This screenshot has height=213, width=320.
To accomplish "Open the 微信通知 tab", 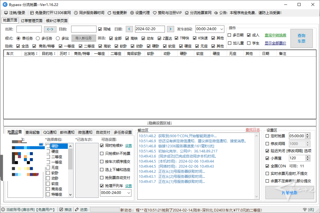I will click(85, 132).
